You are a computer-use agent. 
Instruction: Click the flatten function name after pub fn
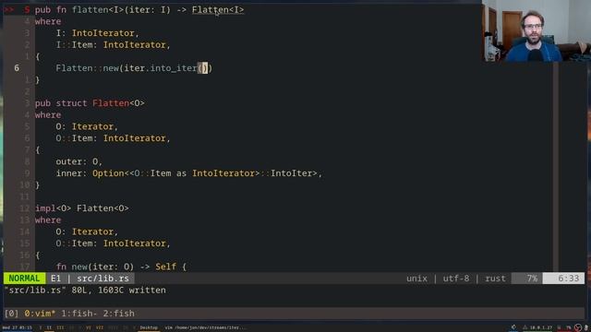click(90, 10)
